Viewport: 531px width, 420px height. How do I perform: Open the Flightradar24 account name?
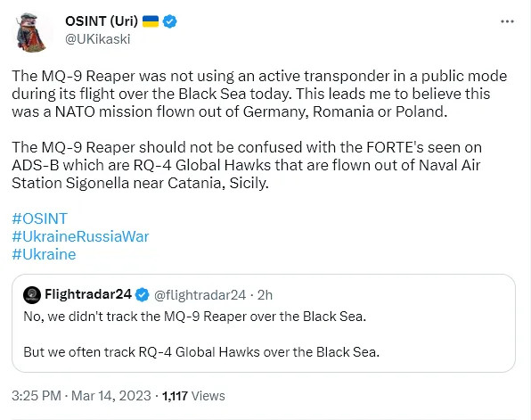coord(87,294)
